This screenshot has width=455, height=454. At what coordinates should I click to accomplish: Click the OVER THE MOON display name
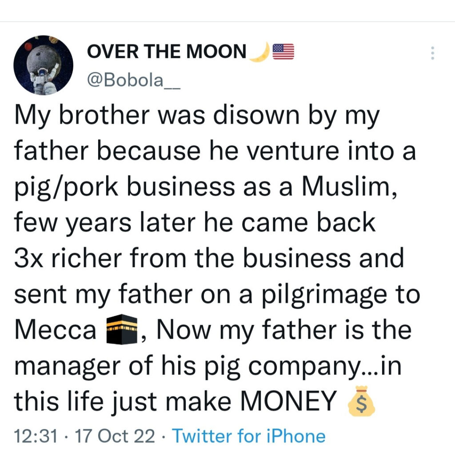[x=167, y=52]
